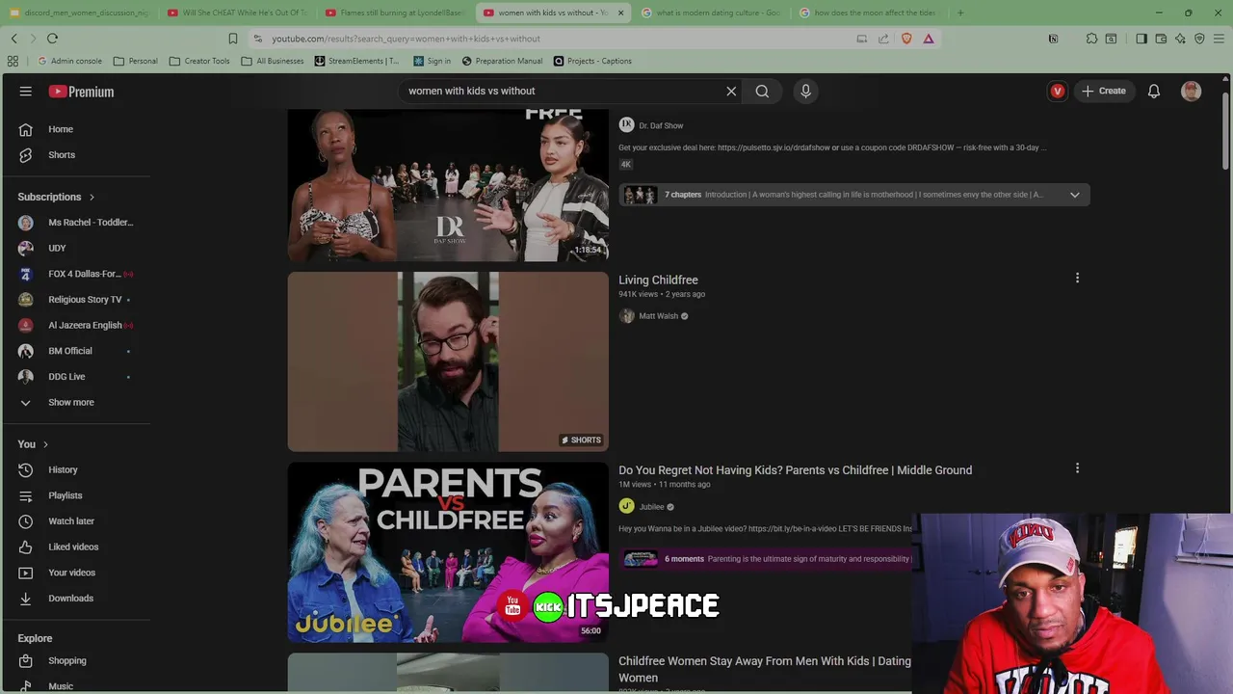Image resolution: width=1233 pixels, height=694 pixels.
Task: Open options menu for Jubilee video
Action: pos(1077,468)
